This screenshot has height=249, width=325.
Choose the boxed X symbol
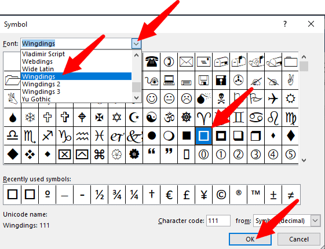pyautogui.click(x=65, y=155)
